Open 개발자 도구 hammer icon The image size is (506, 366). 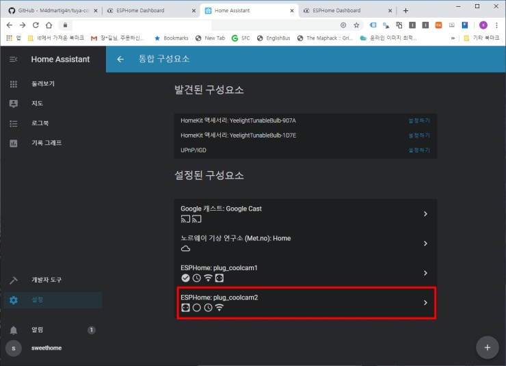coord(14,280)
